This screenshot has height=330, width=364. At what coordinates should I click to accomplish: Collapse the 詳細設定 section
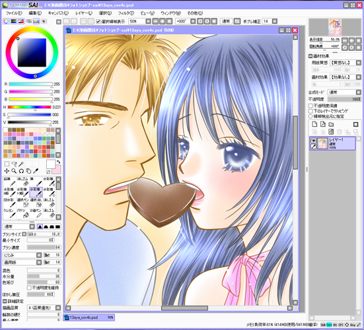[5, 301]
